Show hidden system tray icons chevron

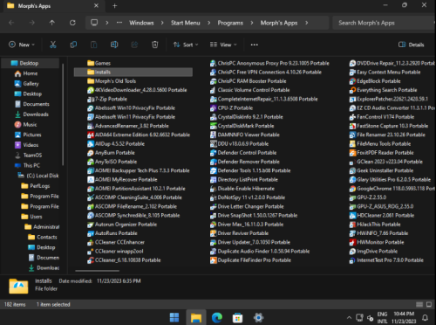(x=349, y=318)
